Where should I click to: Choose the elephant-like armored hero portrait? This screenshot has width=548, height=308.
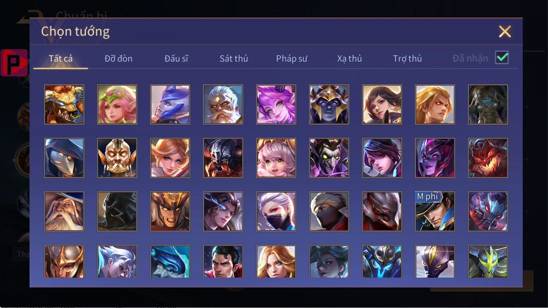tap(488, 105)
